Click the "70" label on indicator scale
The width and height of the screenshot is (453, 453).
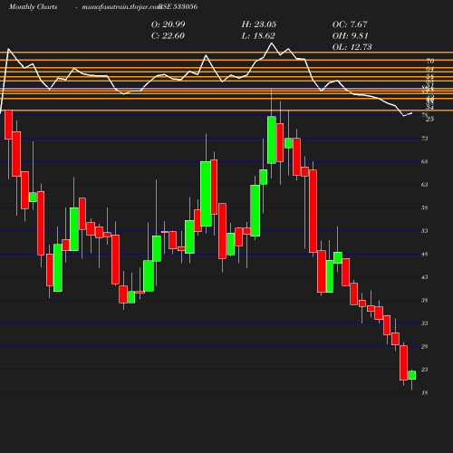point(430,61)
